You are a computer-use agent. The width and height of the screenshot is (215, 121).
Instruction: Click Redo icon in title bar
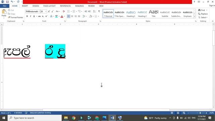click(18, 2)
